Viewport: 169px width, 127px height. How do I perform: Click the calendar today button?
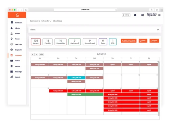[x=42, y=54]
